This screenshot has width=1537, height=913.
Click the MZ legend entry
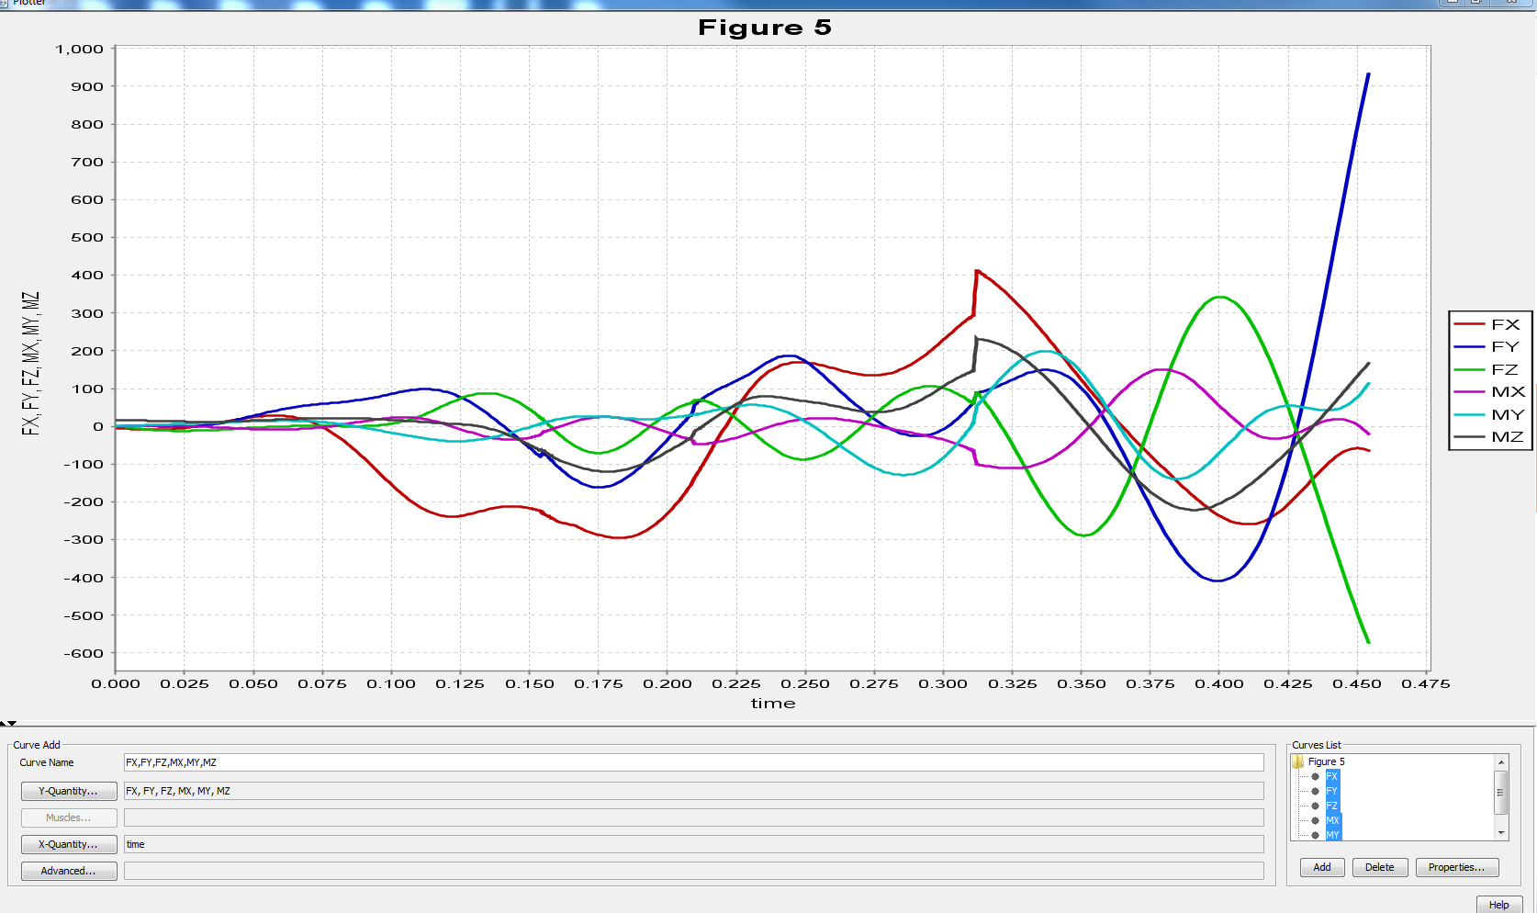tap(1489, 437)
